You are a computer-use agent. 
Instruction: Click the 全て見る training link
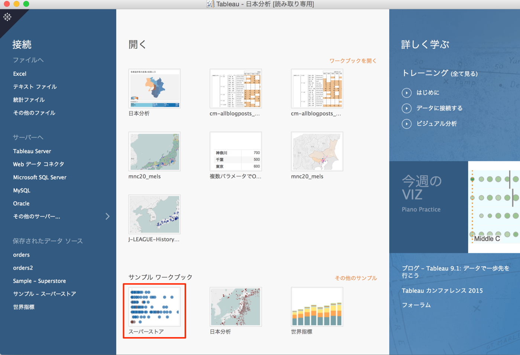[464, 74]
